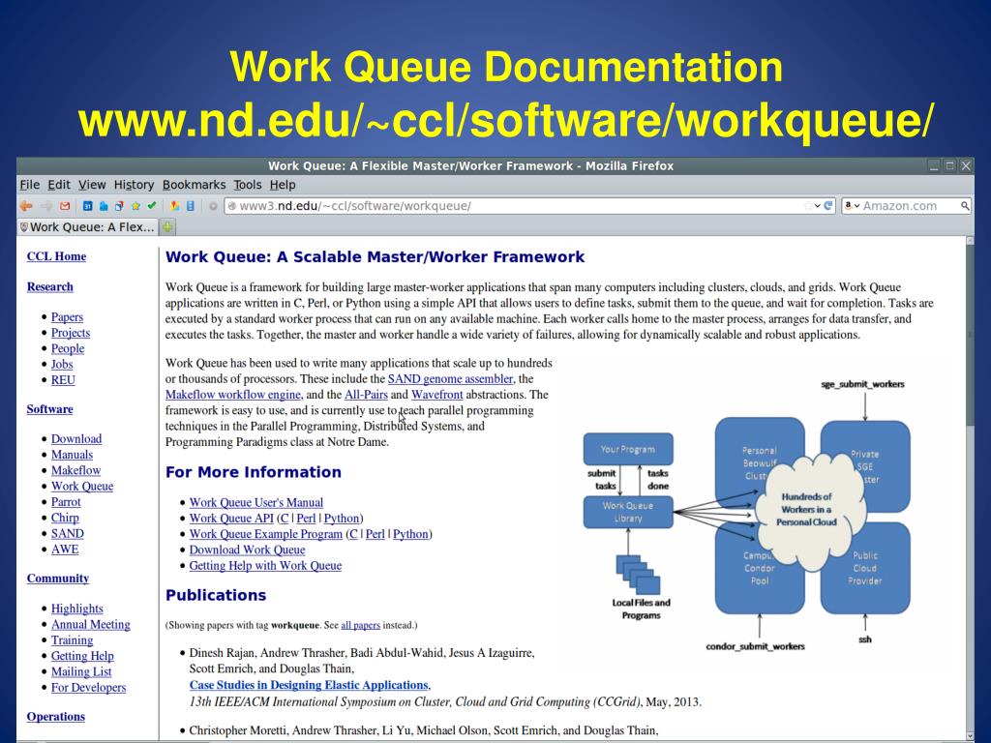Open the Makeflow sidebar link
Screen dimensions: 991x743
(75, 471)
